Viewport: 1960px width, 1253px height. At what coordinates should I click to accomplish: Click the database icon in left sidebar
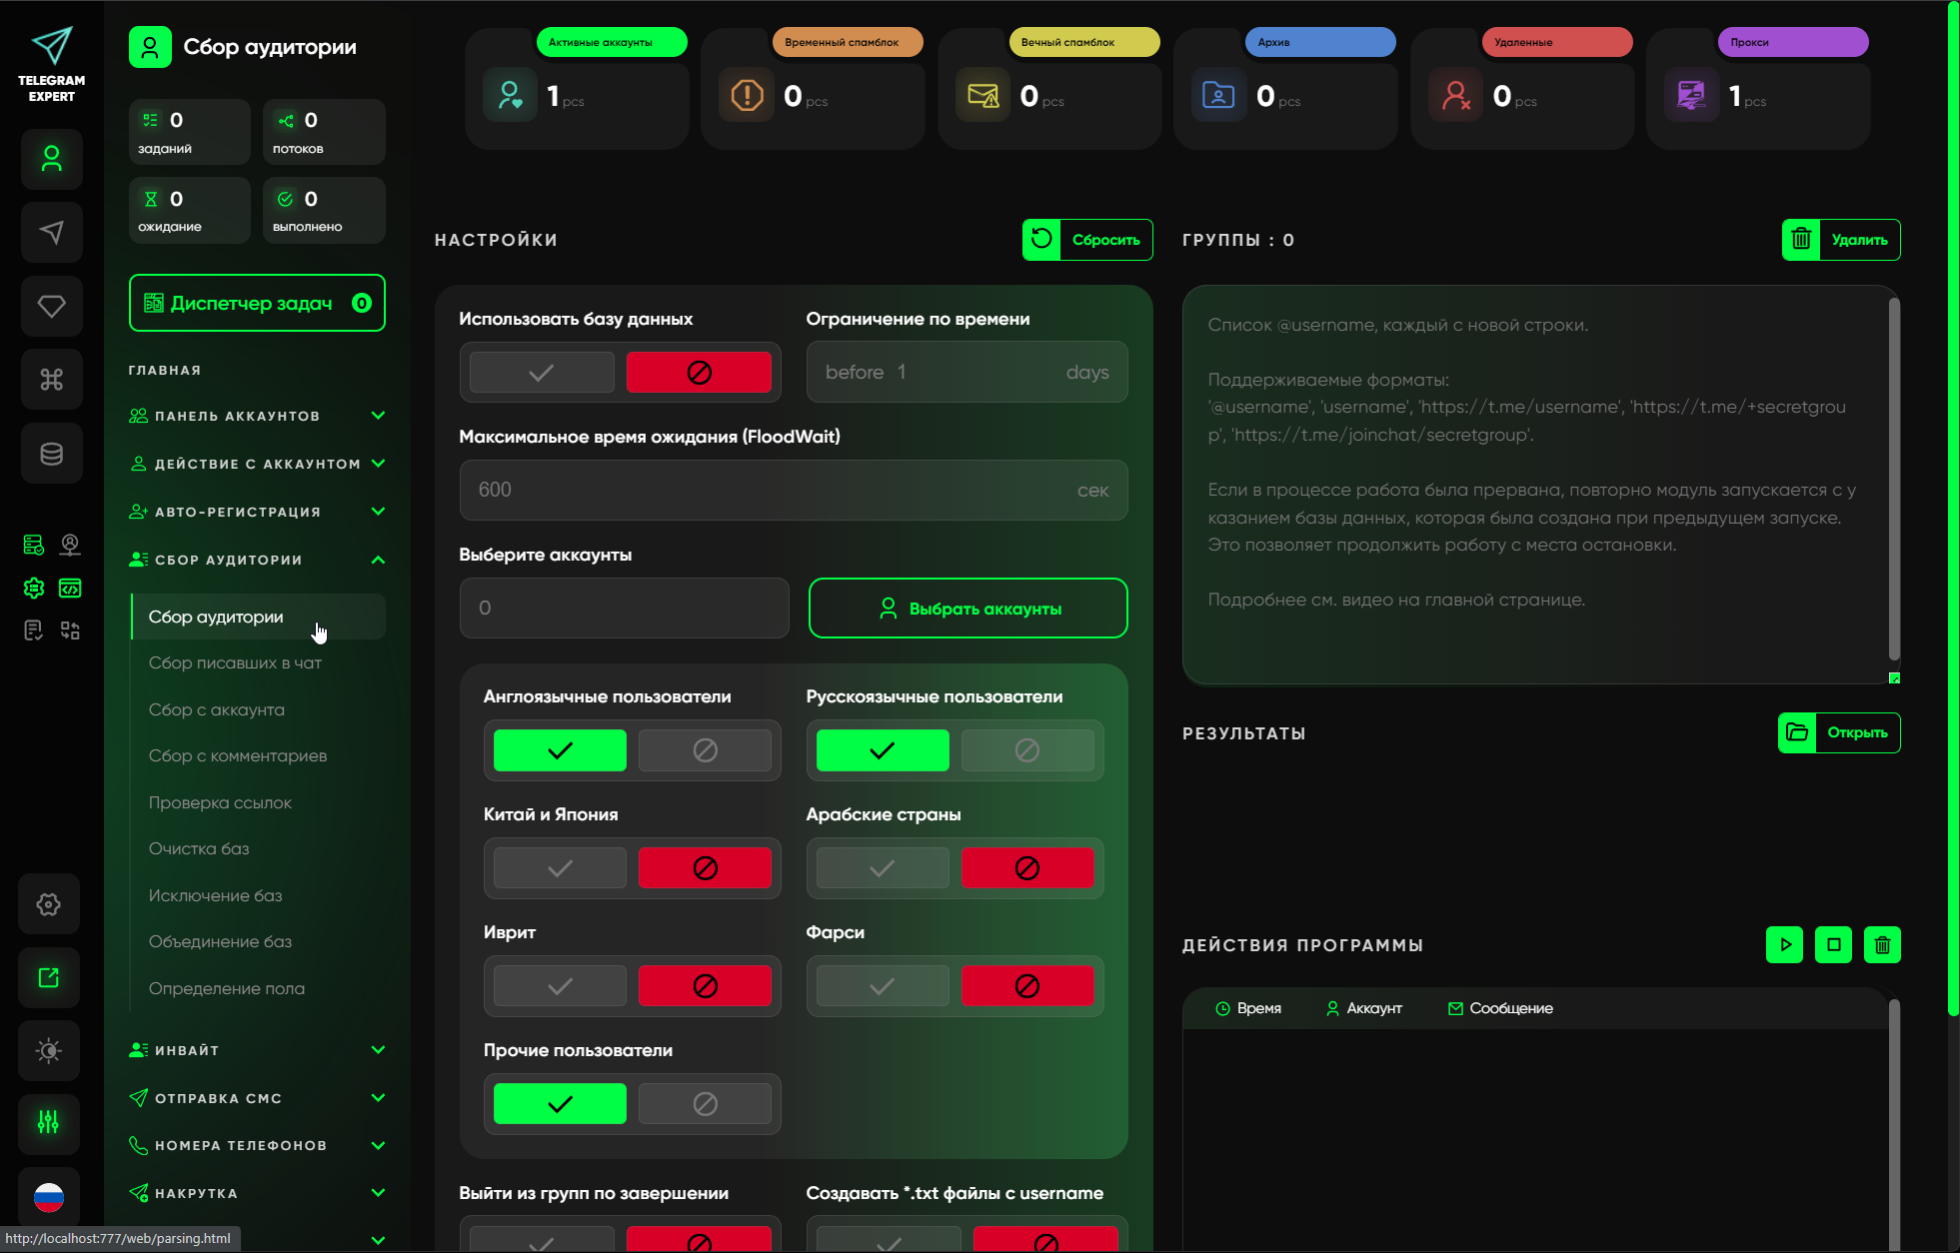tap(51, 454)
